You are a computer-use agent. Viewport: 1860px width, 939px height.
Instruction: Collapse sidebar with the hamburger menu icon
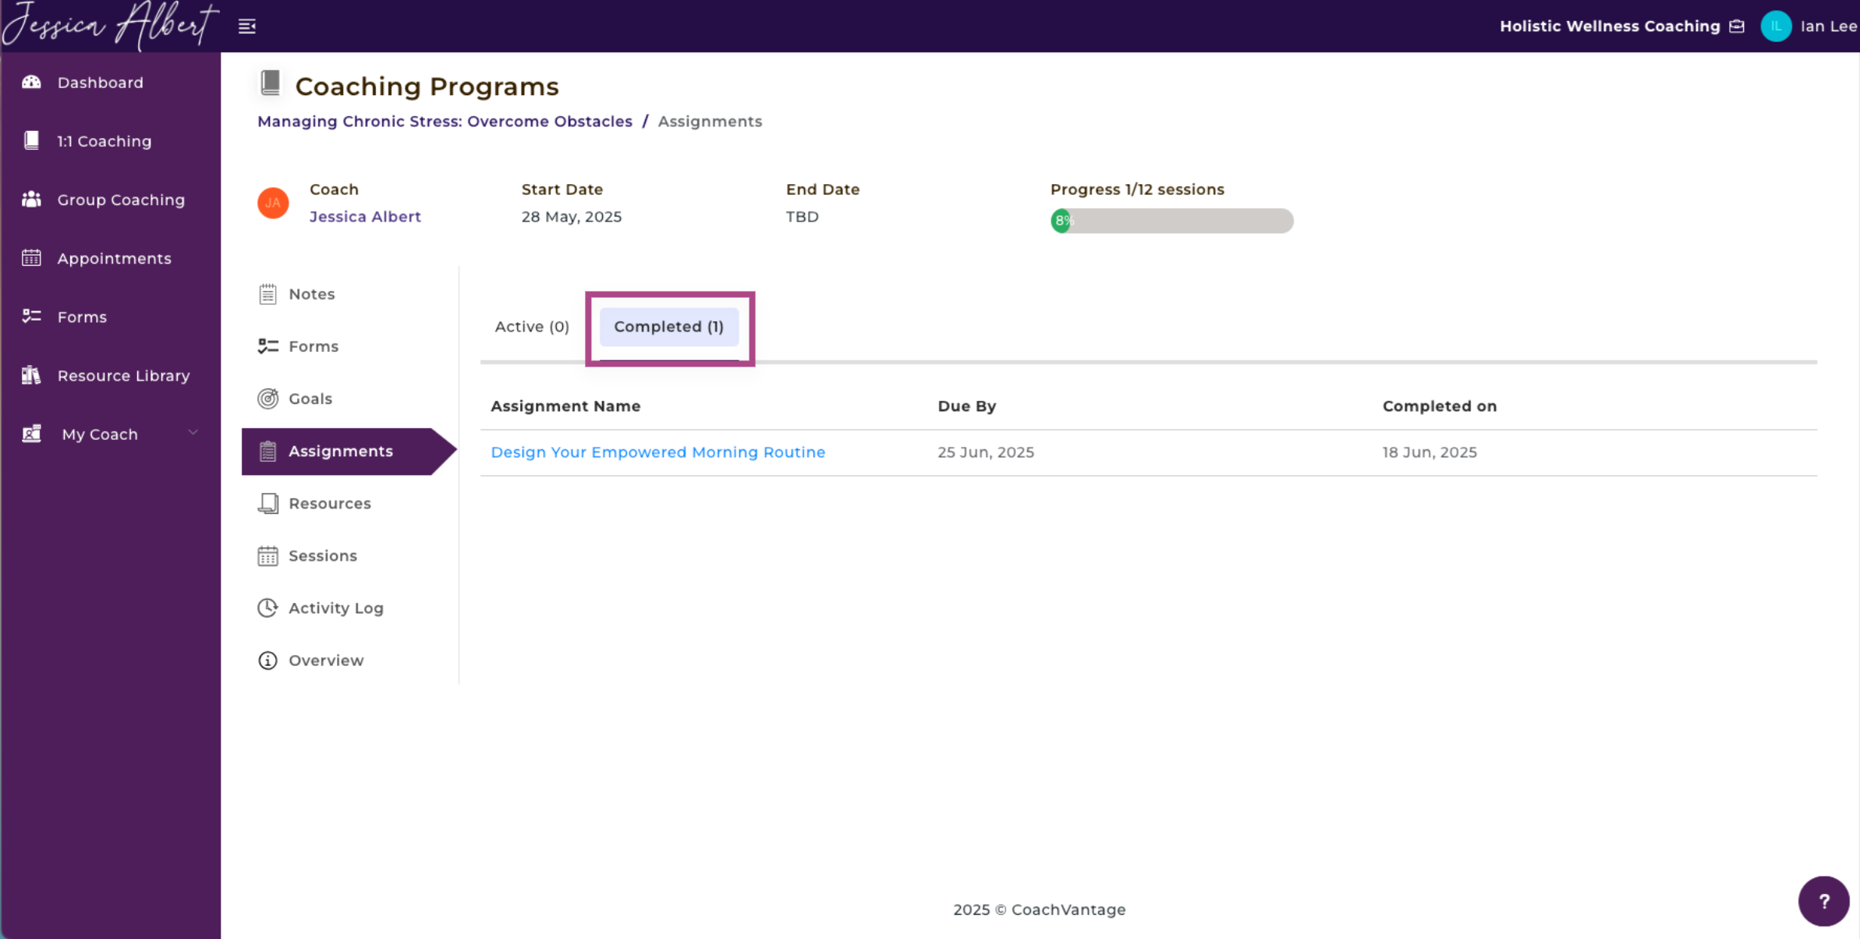pyautogui.click(x=247, y=27)
